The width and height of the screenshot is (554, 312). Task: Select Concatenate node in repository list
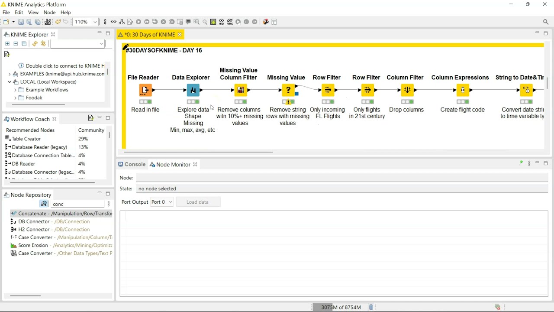tap(61, 214)
